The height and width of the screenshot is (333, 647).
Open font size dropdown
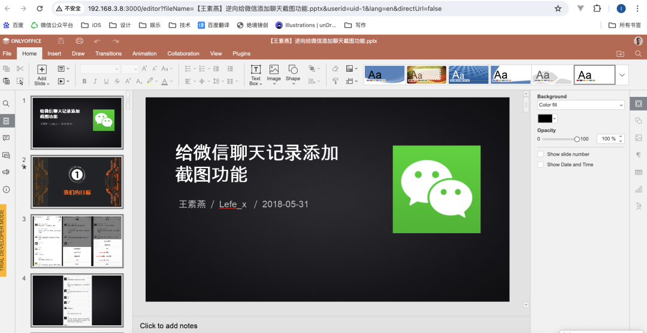[x=129, y=69]
